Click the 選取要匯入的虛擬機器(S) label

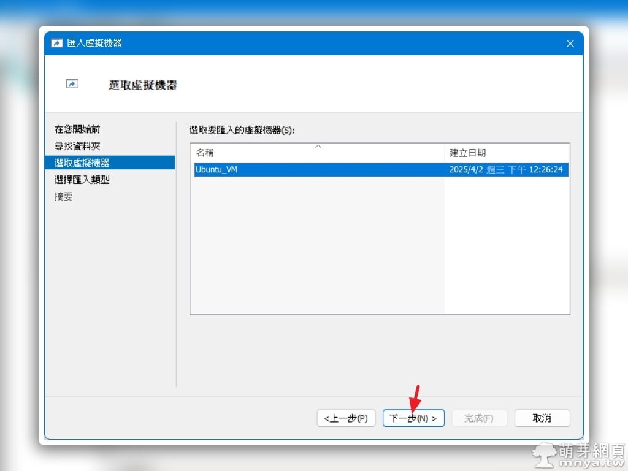(x=242, y=130)
